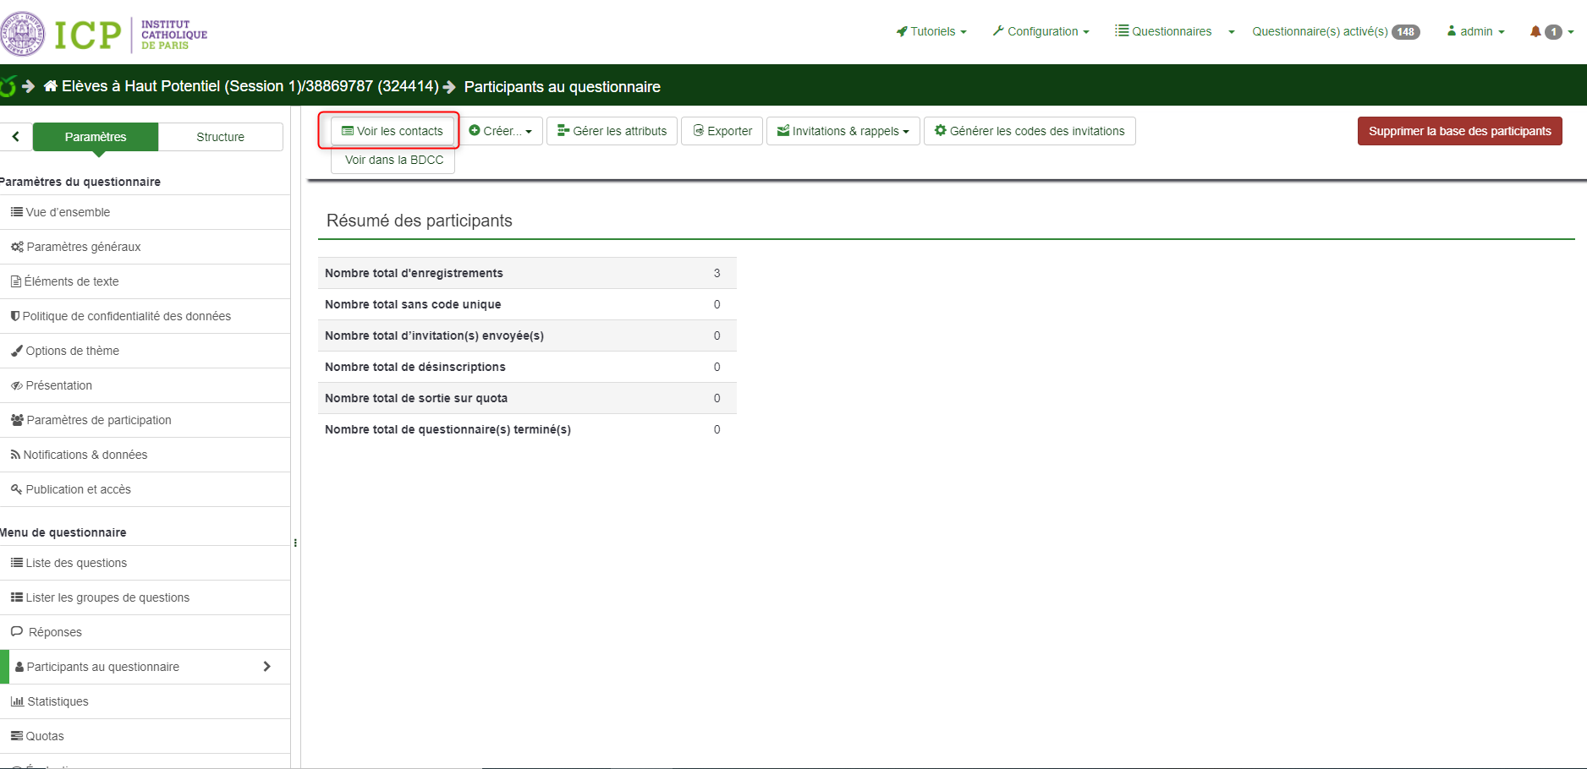Expand the admin user menu
This screenshot has width=1587, height=769.
click(x=1476, y=31)
